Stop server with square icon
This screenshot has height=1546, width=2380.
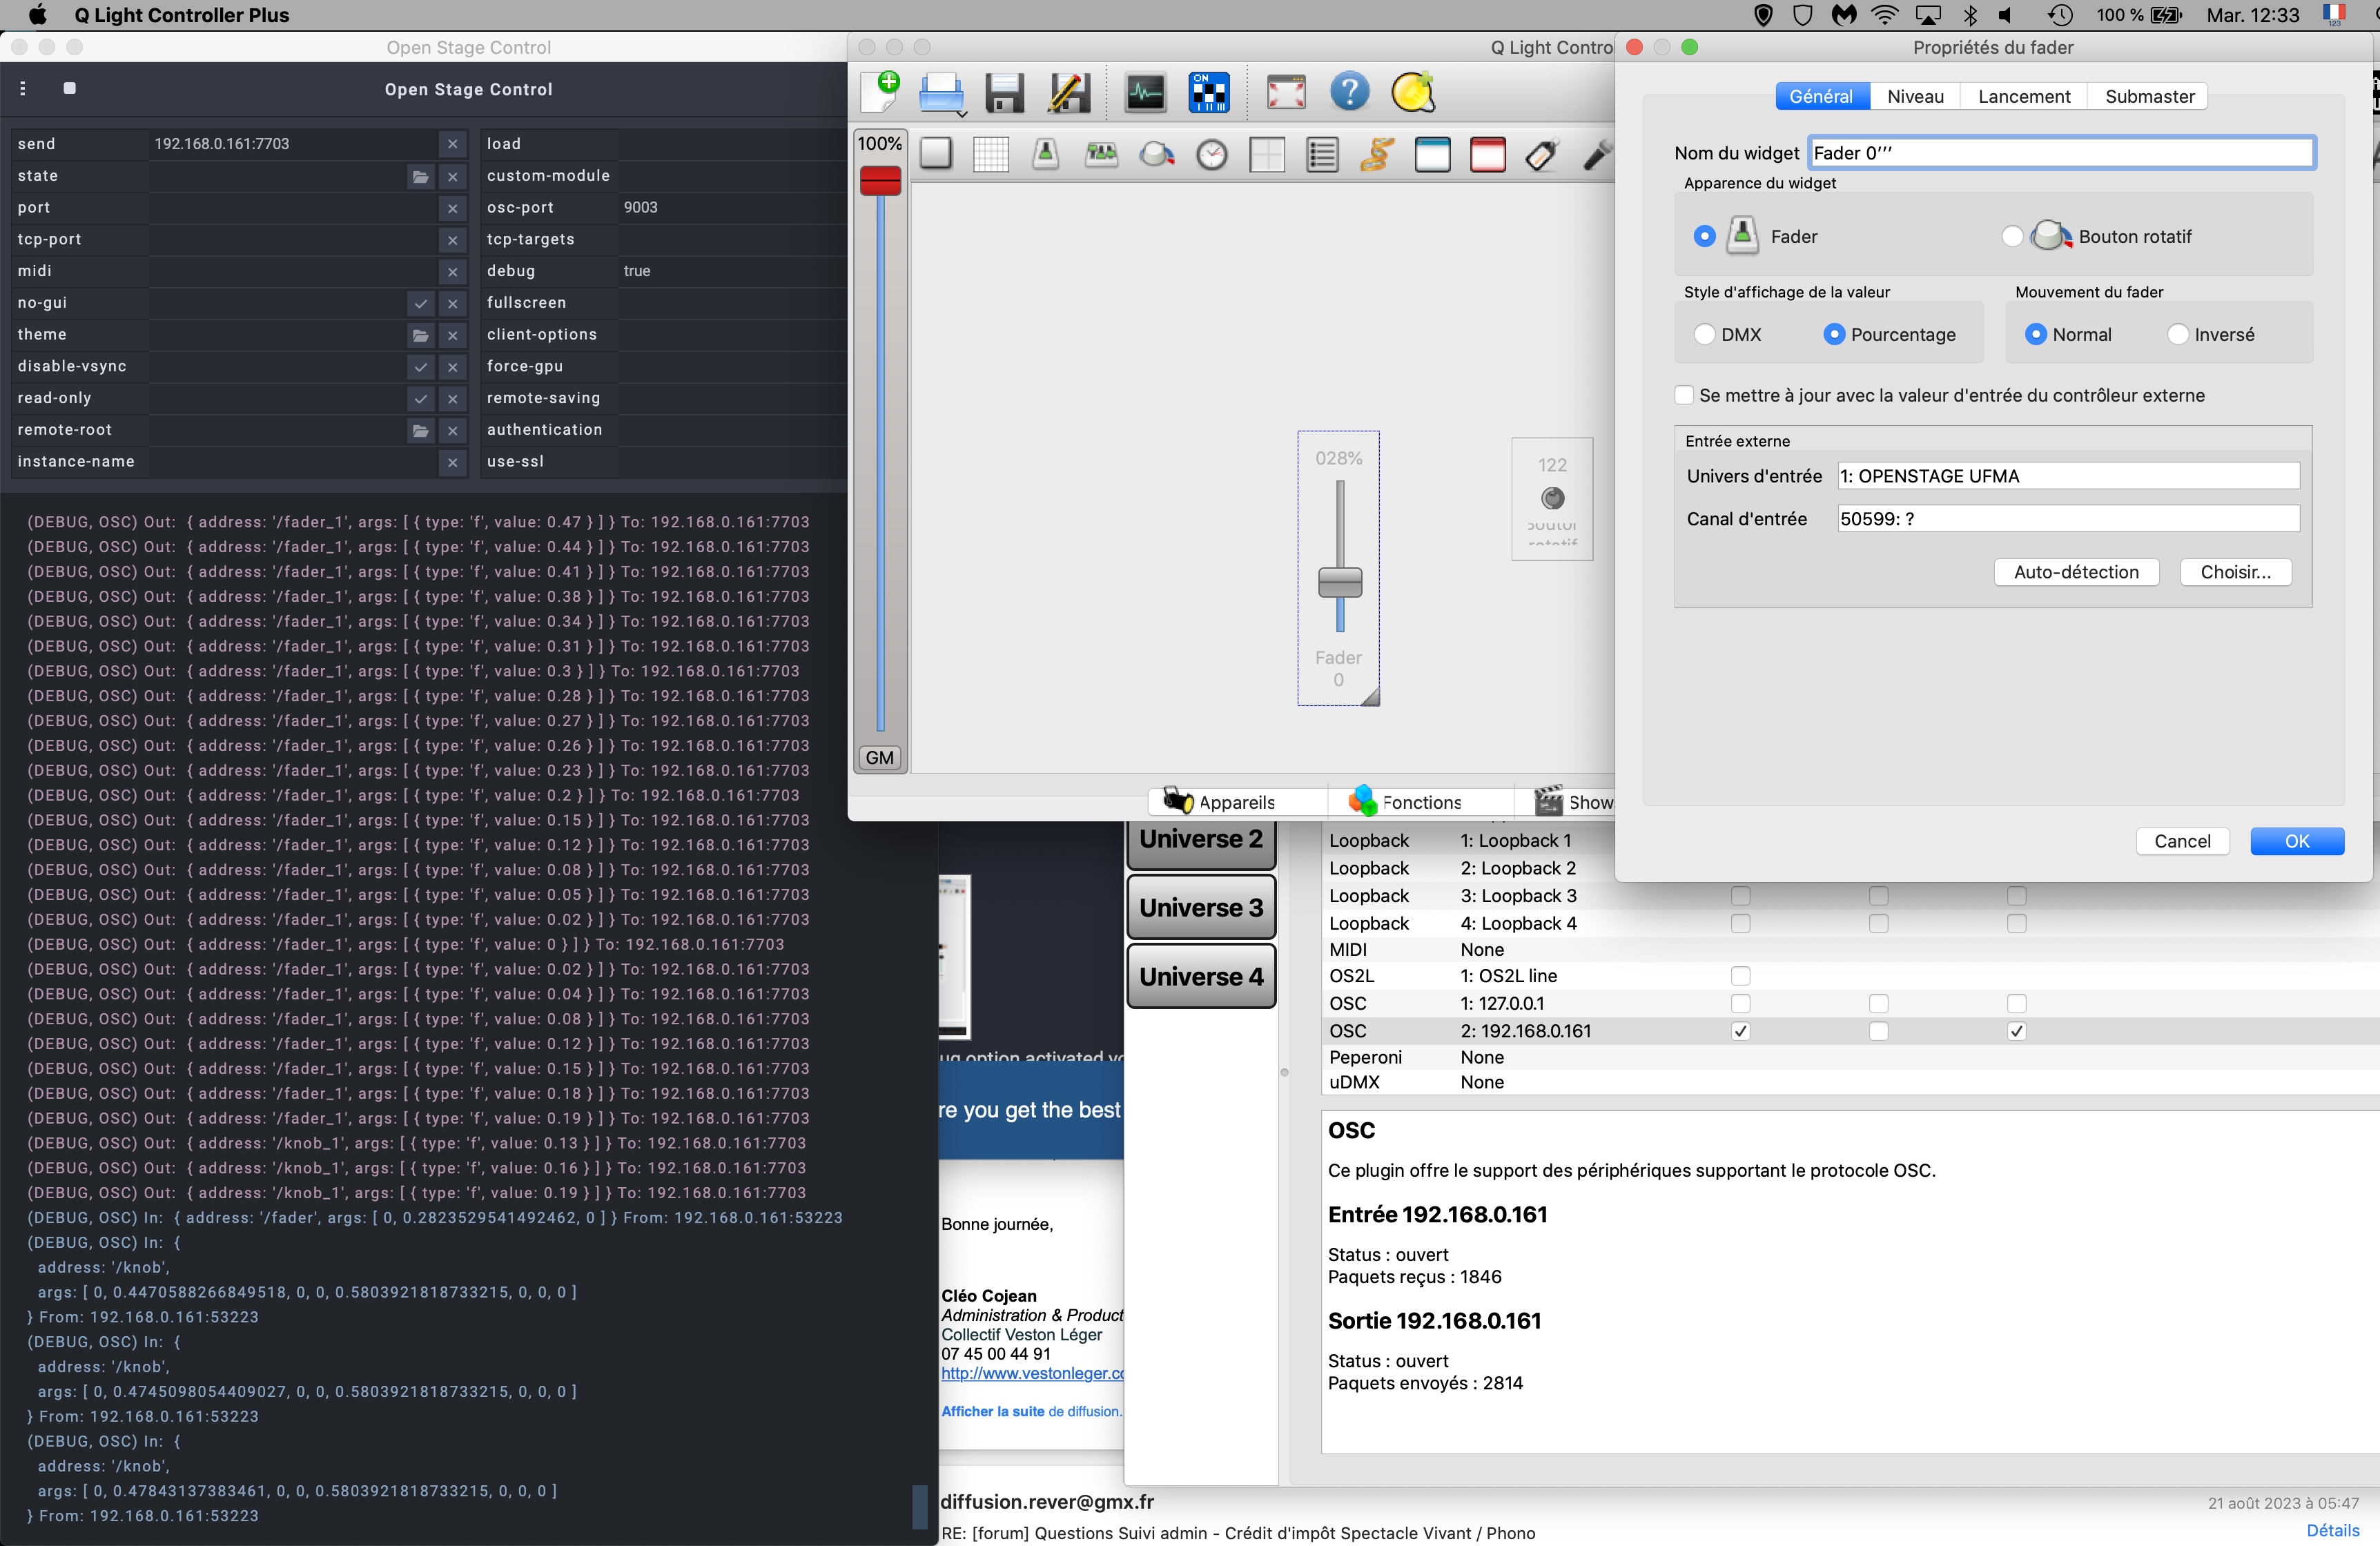(x=69, y=88)
